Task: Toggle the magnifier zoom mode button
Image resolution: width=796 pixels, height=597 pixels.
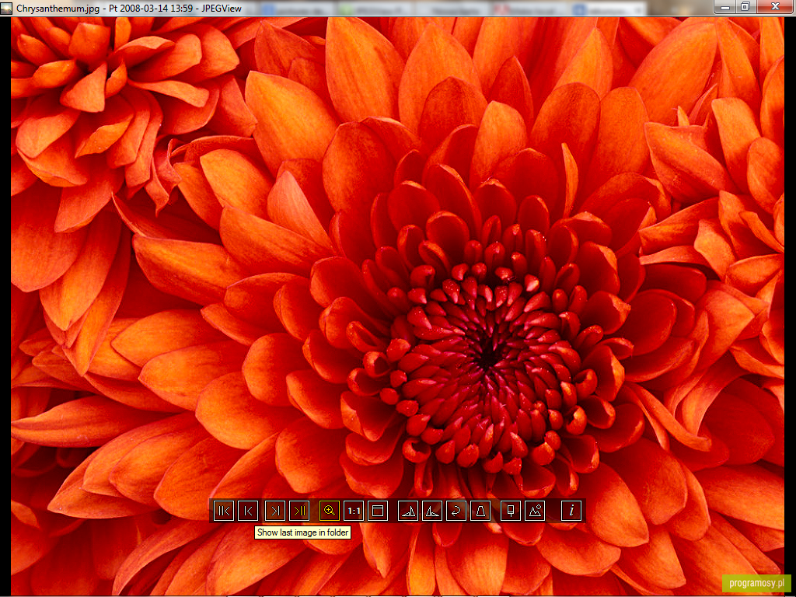Action: click(x=330, y=511)
